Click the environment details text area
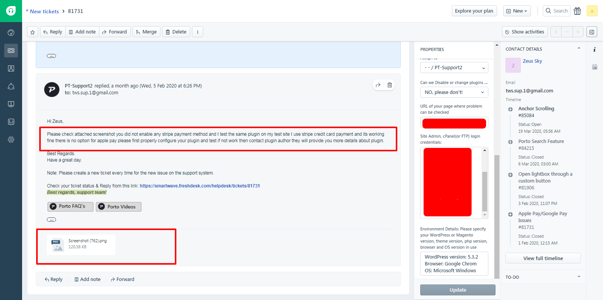The width and height of the screenshot is (603, 300). [454, 264]
